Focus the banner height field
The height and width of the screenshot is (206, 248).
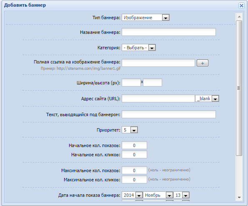click(x=153, y=83)
